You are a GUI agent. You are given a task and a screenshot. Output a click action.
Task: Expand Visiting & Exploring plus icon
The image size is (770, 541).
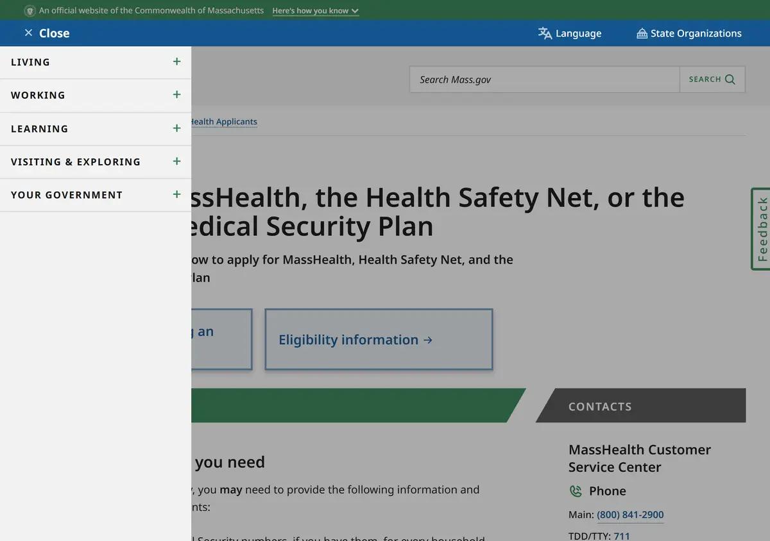(177, 162)
